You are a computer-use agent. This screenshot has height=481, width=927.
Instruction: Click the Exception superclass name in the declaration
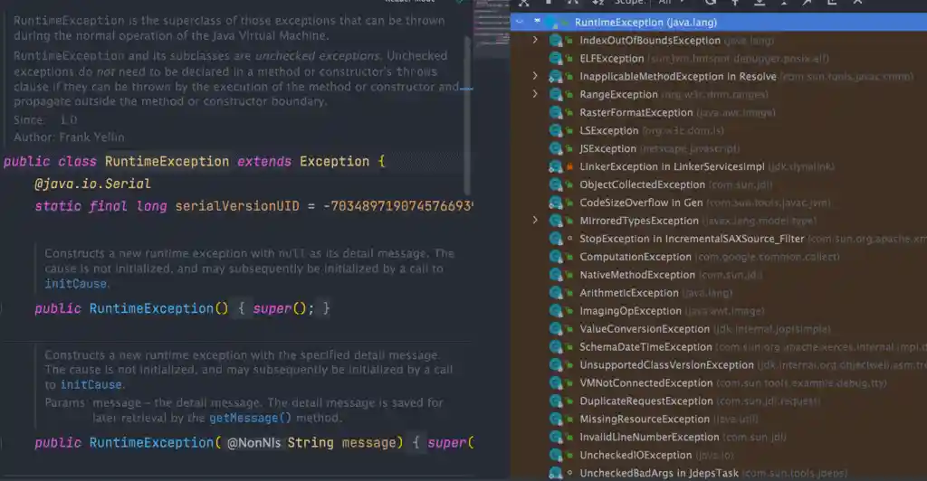pos(334,162)
